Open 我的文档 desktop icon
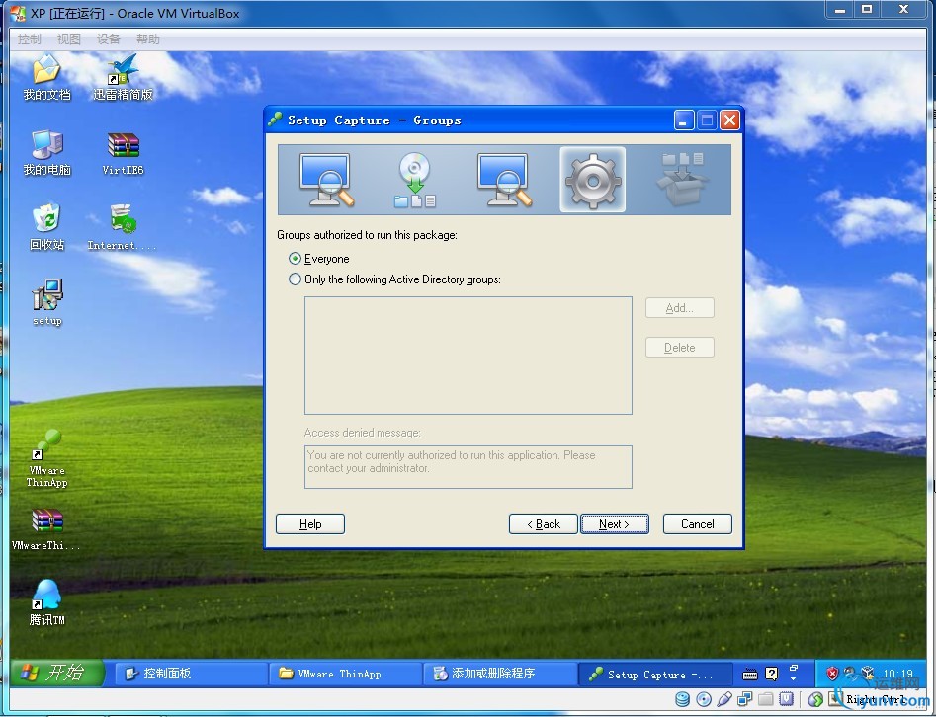936x717 pixels. tap(46, 78)
